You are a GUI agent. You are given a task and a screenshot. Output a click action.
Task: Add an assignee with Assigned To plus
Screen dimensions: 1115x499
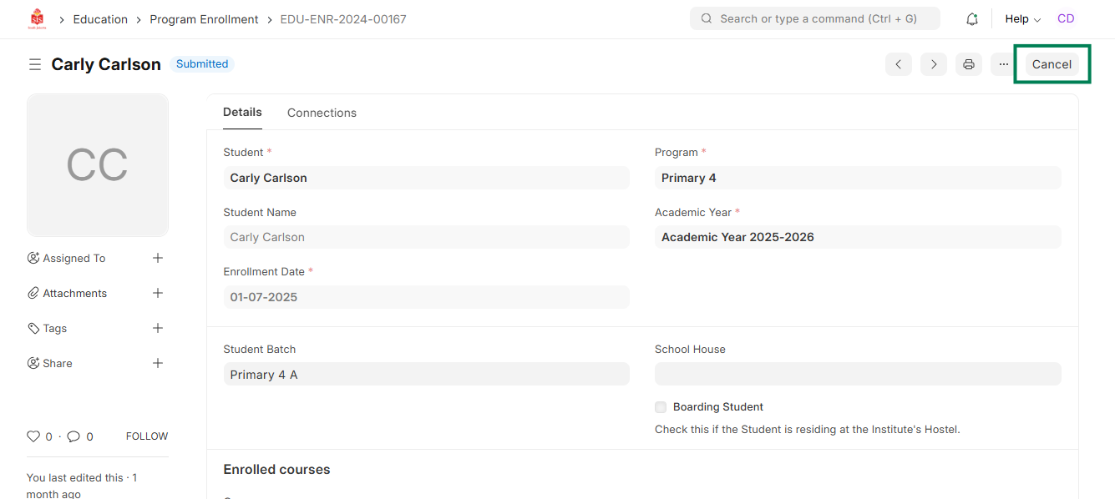pyautogui.click(x=158, y=258)
